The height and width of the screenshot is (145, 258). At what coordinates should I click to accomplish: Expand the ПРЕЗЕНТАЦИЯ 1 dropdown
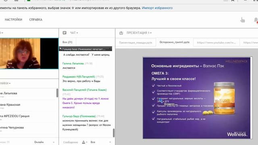(x=139, y=33)
